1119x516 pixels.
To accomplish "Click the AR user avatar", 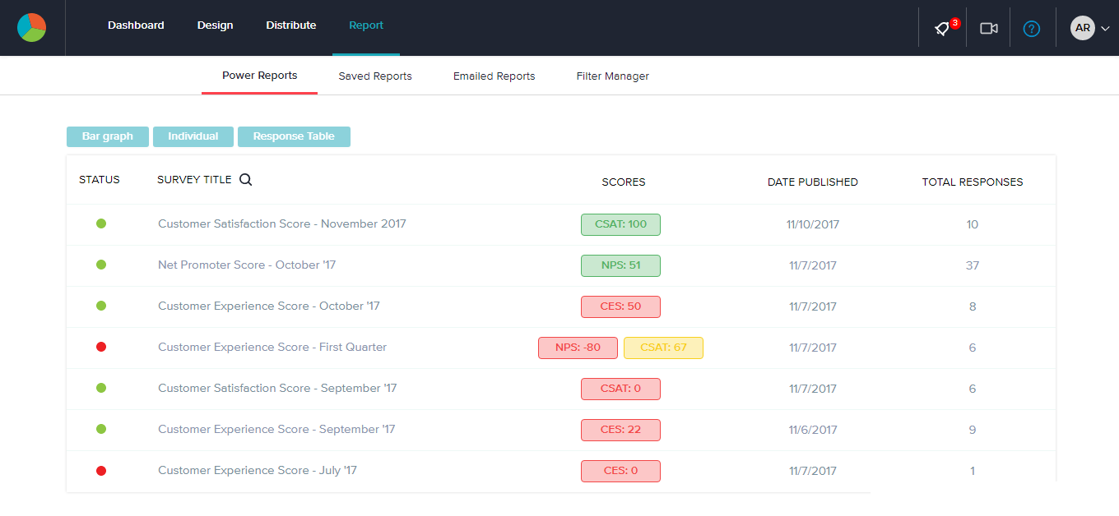I will point(1082,28).
